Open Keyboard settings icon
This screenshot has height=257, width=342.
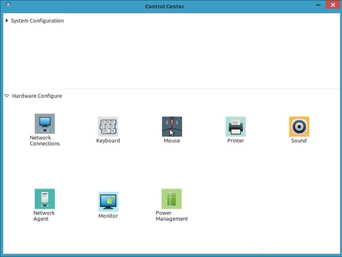[x=108, y=126]
